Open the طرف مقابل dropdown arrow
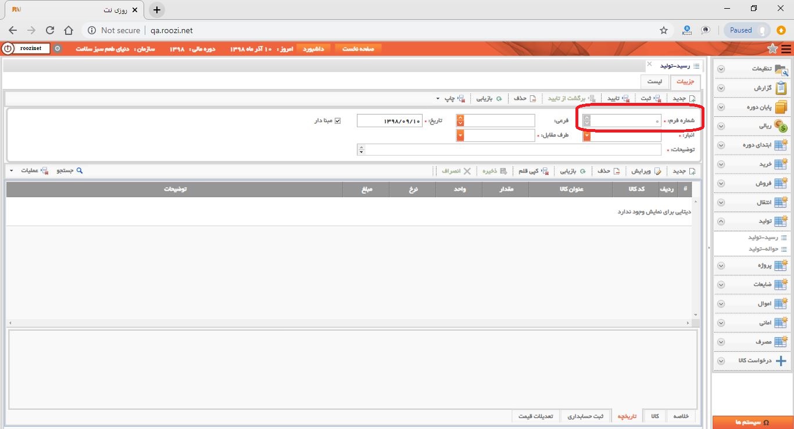Image resolution: width=794 pixels, height=429 pixels. (x=460, y=136)
